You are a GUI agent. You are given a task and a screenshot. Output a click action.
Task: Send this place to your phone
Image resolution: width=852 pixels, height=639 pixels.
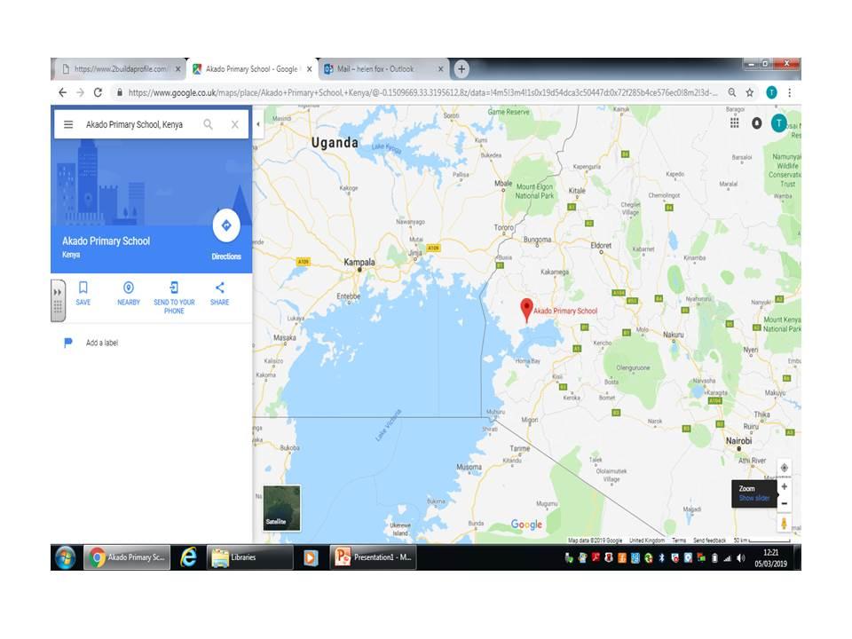click(x=174, y=298)
